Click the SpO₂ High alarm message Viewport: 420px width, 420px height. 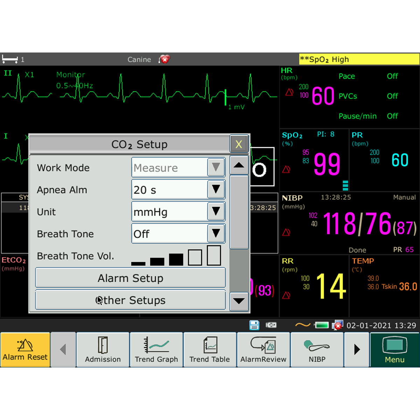pos(359,59)
